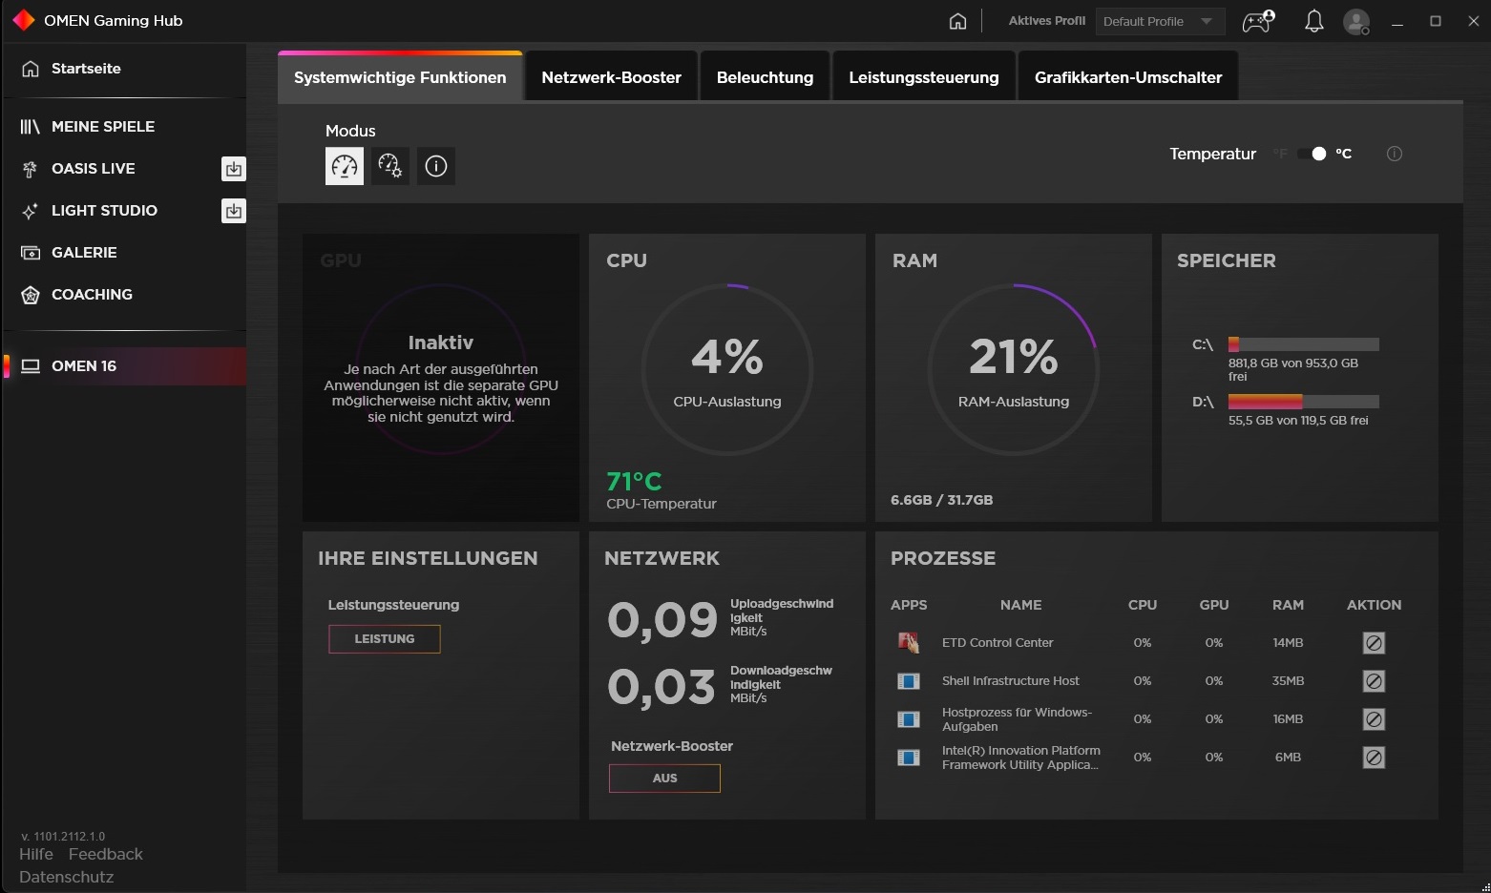Click the CPU column header in Prozesse
The width and height of the screenshot is (1491, 893).
coord(1143,605)
